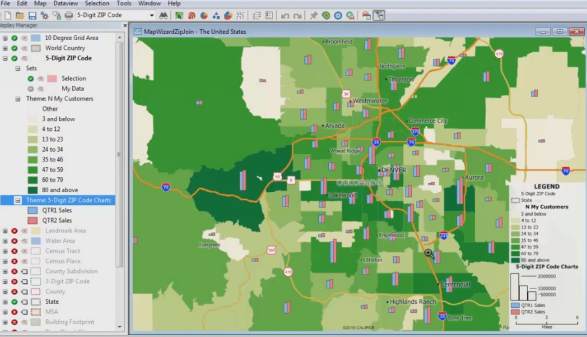Open the Window menu

[x=150, y=3]
